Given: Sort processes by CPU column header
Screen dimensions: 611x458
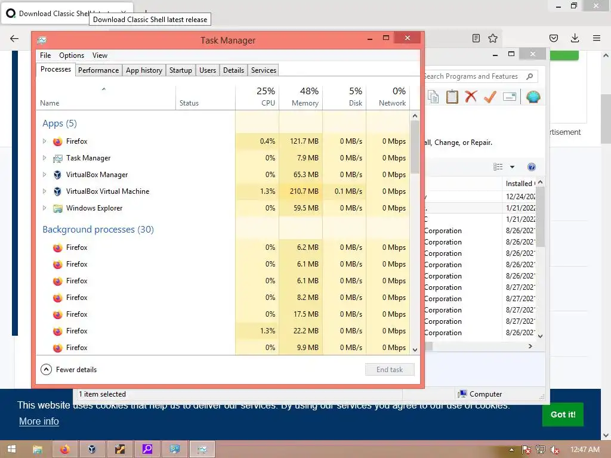Looking at the screenshot, I should coord(257,97).
